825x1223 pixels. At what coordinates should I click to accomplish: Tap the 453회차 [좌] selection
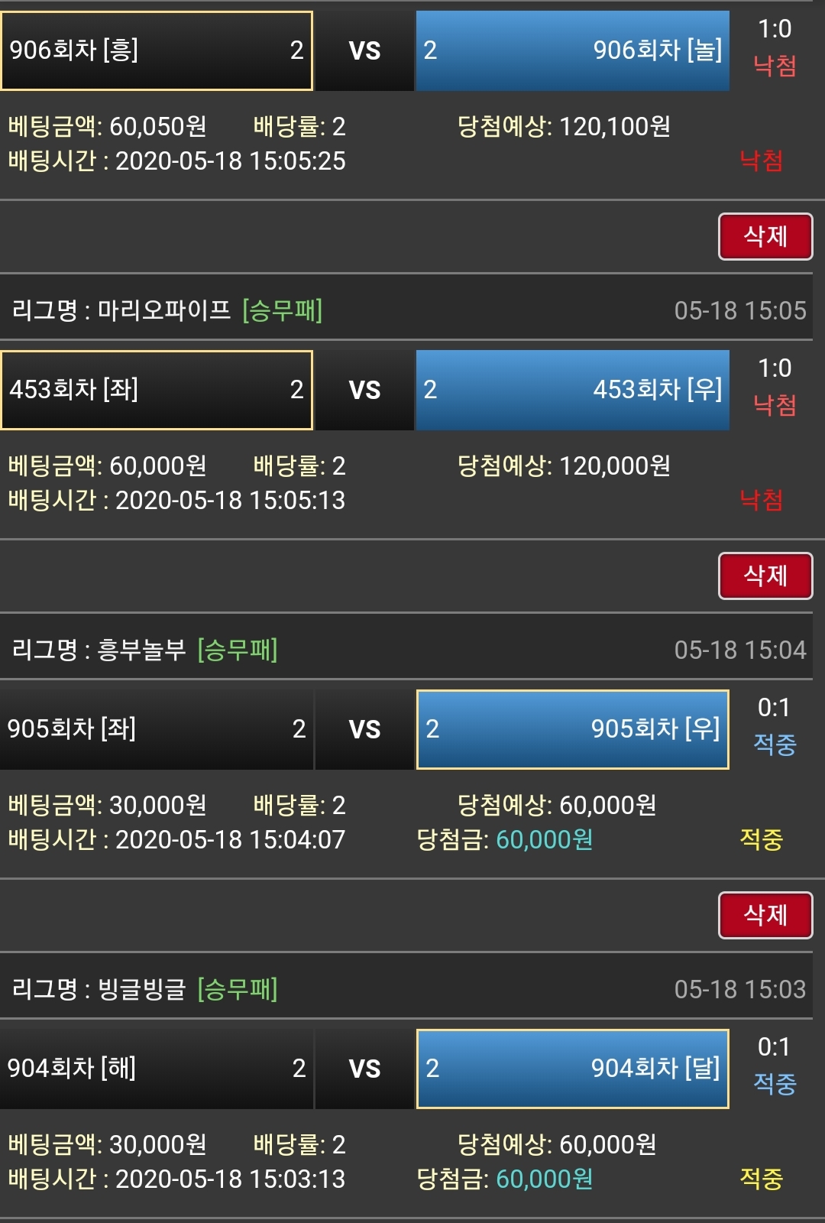click(157, 390)
